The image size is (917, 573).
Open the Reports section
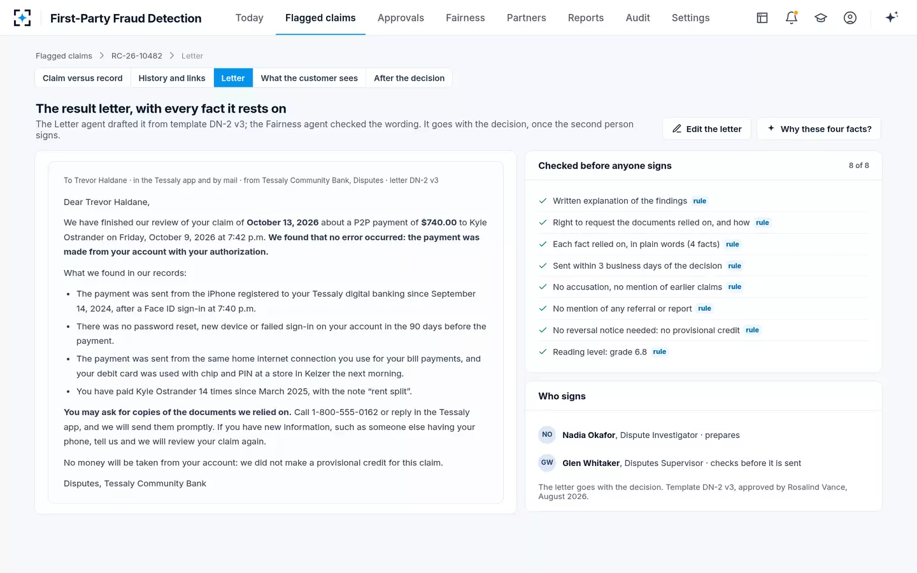[586, 18]
